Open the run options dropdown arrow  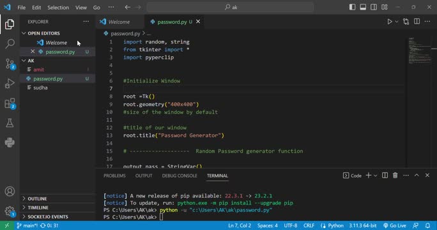397,22
